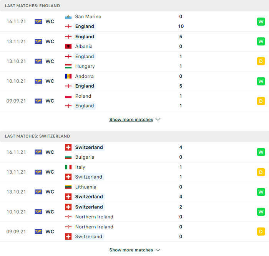Click chevron beside England's Show more matches
269x256 pixels.
click(158, 120)
